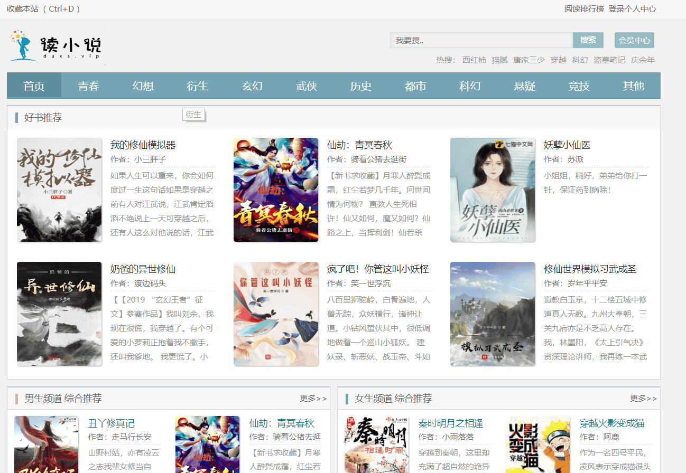Open the 竞技 category menu
The width and height of the screenshot is (686, 473).
579,86
